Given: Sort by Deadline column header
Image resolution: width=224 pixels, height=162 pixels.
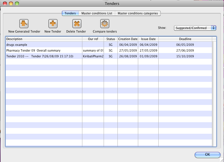Looking at the screenshot, I should click(x=185, y=39).
